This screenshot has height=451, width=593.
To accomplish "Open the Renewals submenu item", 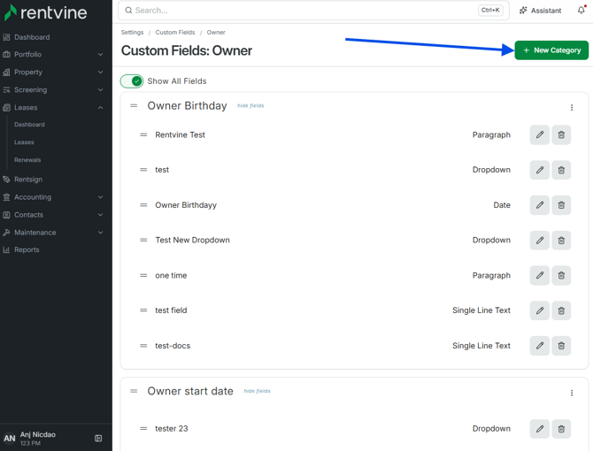I will tap(27, 160).
